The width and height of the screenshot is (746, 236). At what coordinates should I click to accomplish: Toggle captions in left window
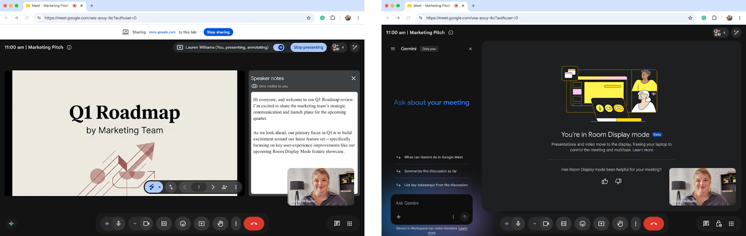[x=164, y=223]
